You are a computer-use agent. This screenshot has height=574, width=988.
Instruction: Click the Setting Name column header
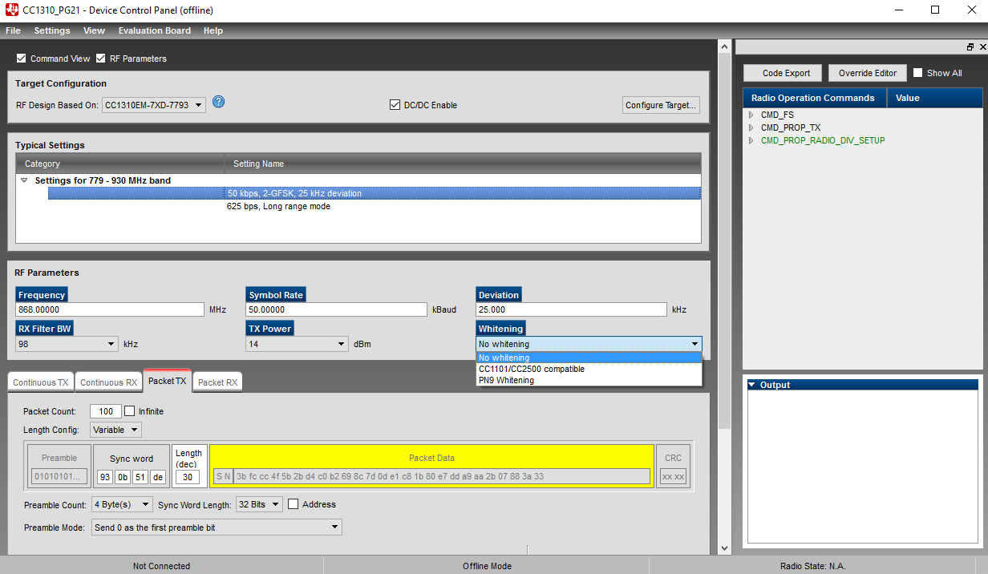(463, 164)
